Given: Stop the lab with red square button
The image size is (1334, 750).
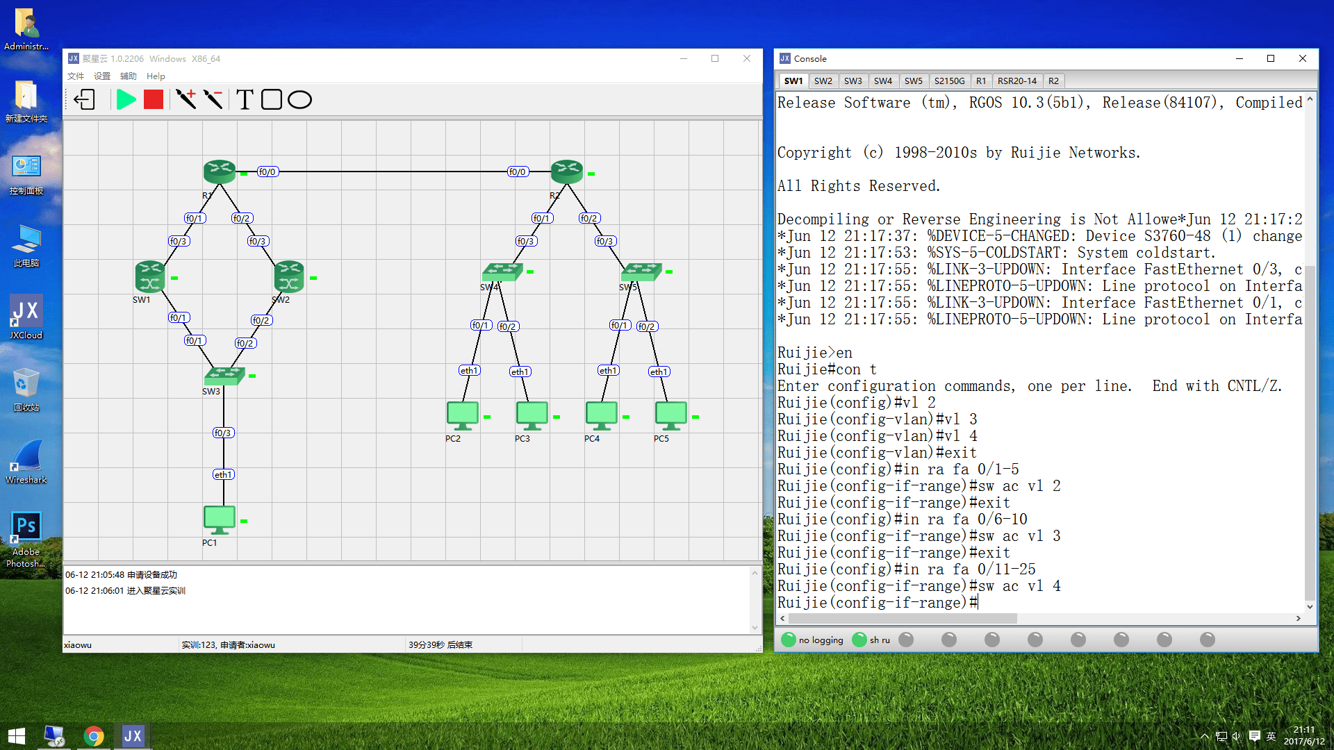Looking at the screenshot, I should point(154,99).
